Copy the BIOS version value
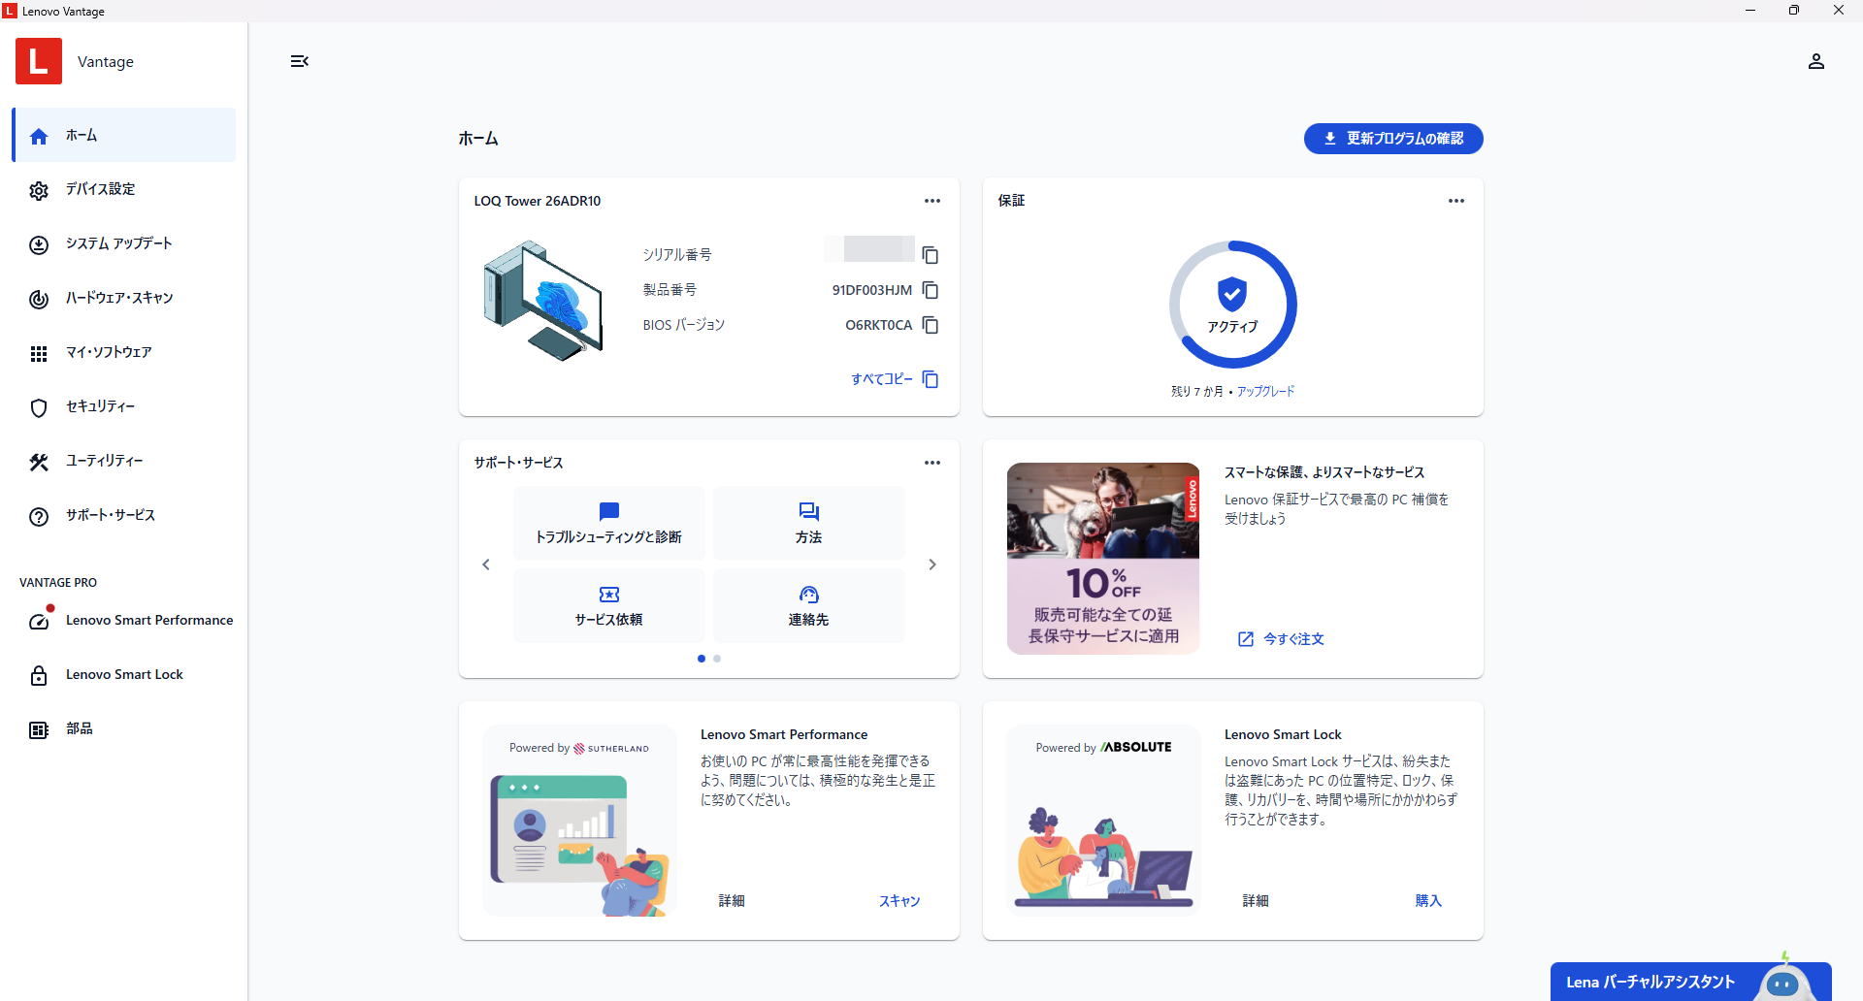1863x1001 pixels. pyautogui.click(x=930, y=325)
